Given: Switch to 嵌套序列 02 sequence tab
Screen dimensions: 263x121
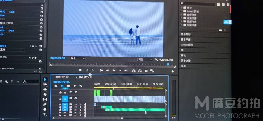Looking at the screenshot, I should pyautogui.click(x=62, y=77).
